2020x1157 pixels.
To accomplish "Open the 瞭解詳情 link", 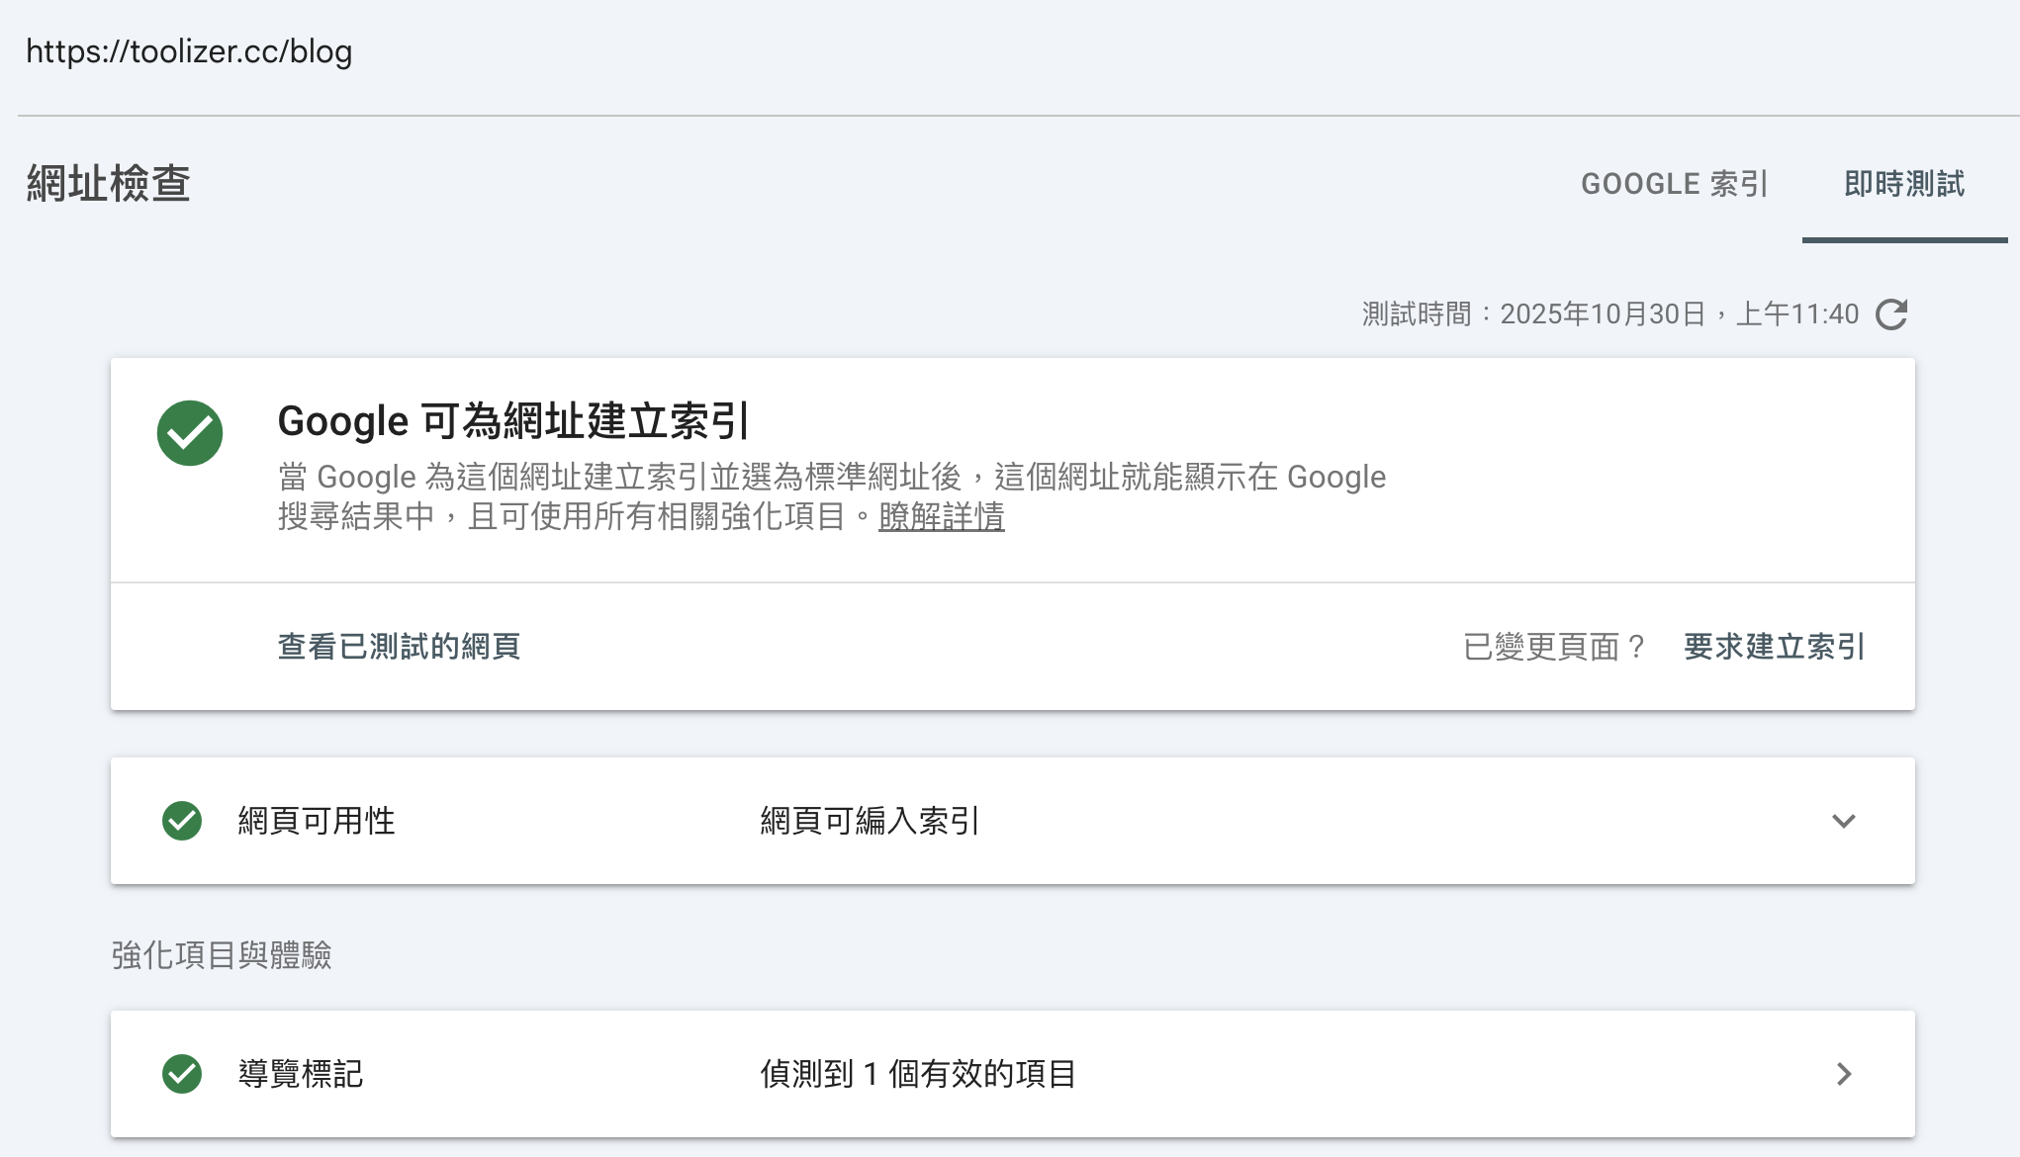I will click(x=940, y=516).
